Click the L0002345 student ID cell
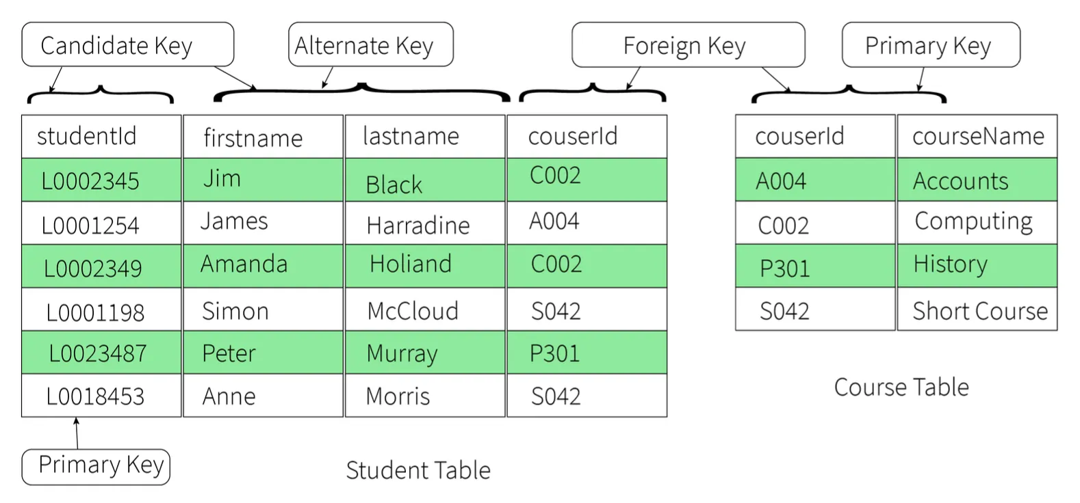 tap(101, 180)
